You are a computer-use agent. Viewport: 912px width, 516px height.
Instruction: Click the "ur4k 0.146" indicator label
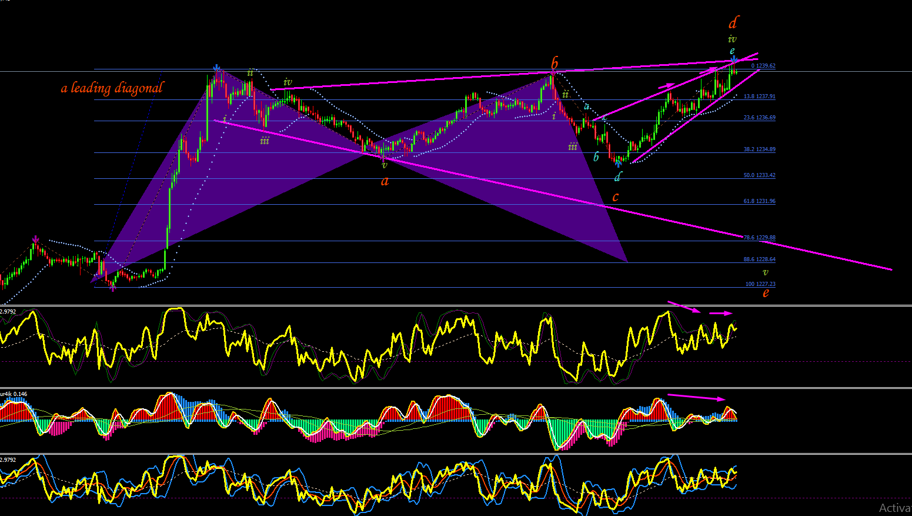14,394
